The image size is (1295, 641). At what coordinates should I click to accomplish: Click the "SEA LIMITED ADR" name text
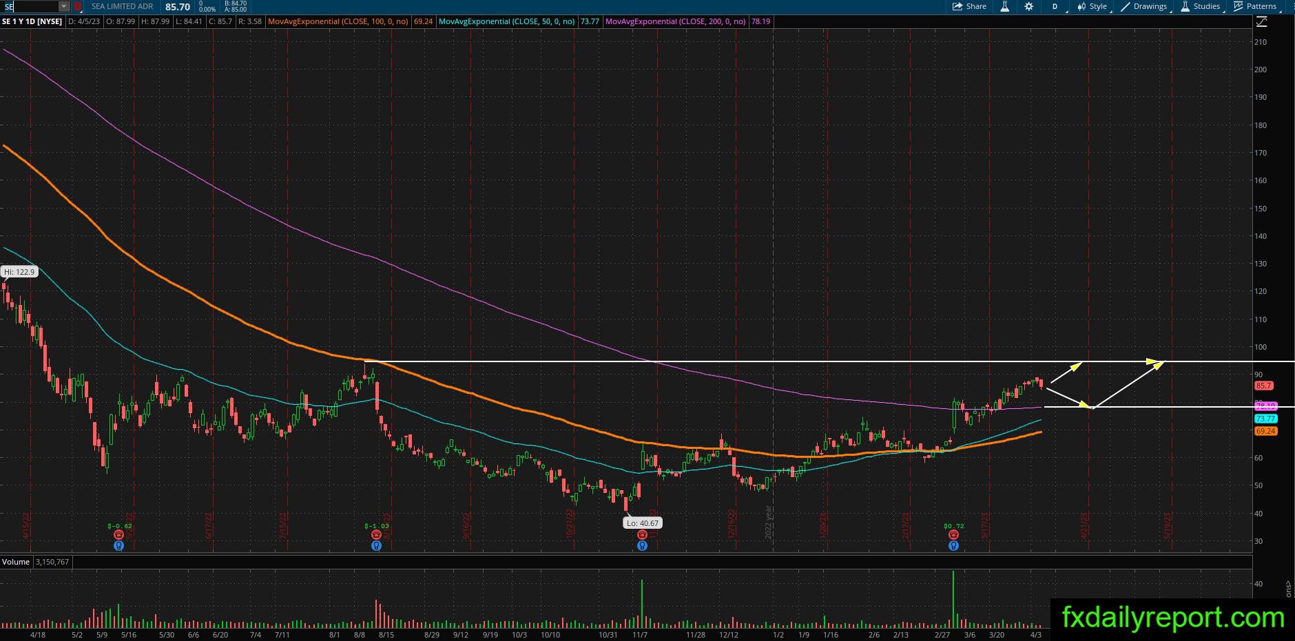click(123, 6)
